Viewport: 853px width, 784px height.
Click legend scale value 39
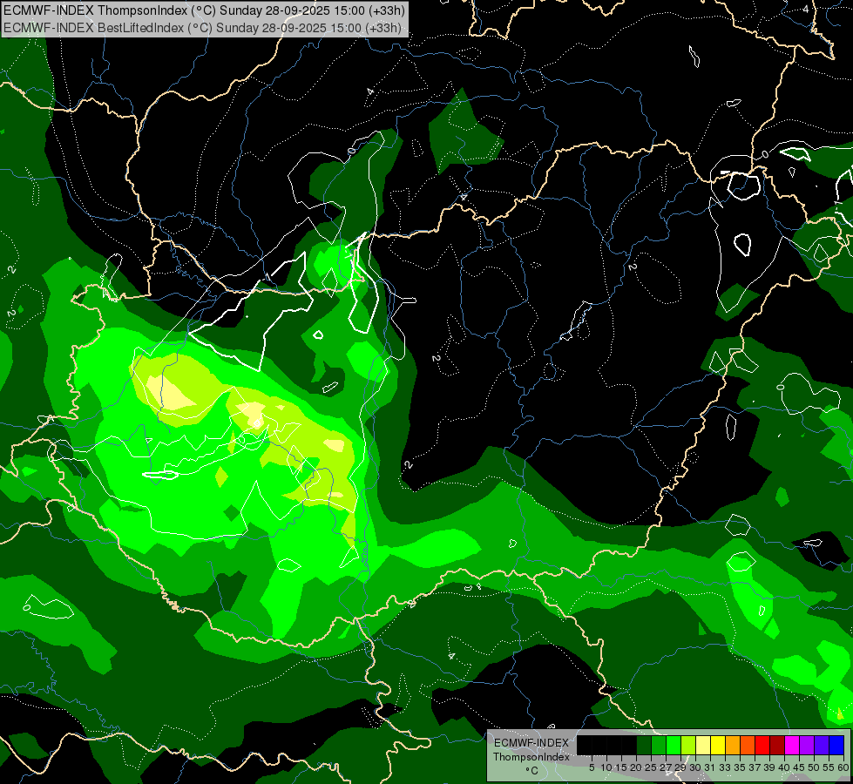(769, 767)
